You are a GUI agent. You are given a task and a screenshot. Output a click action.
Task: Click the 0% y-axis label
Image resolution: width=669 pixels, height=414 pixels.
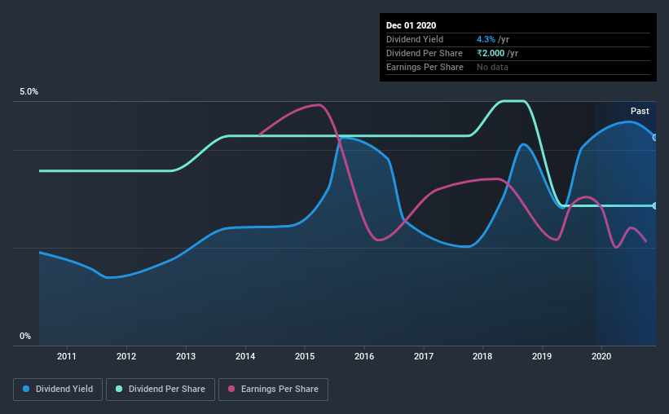click(25, 336)
